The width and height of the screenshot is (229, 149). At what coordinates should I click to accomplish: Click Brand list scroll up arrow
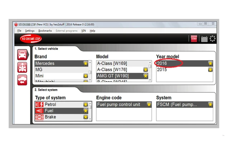coord(90,62)
